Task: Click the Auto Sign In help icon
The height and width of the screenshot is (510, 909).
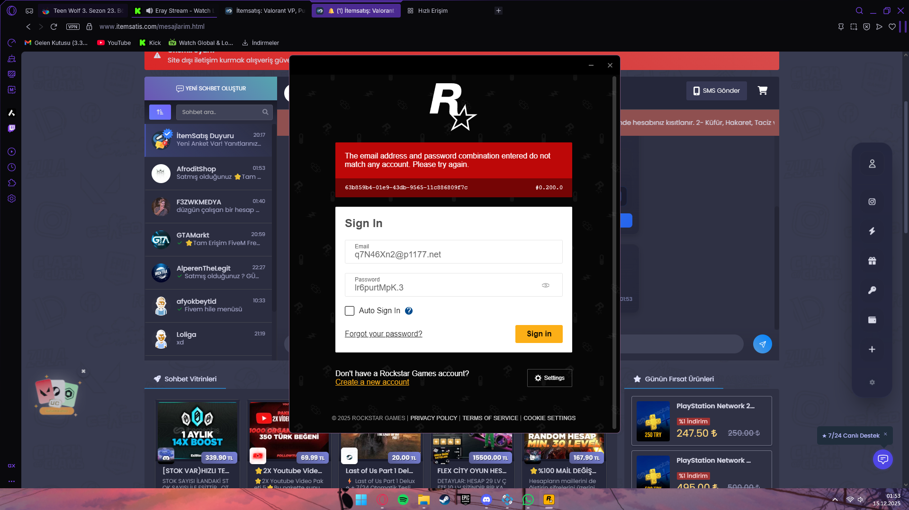Action: pyautogui.click(x=409, y=311)
